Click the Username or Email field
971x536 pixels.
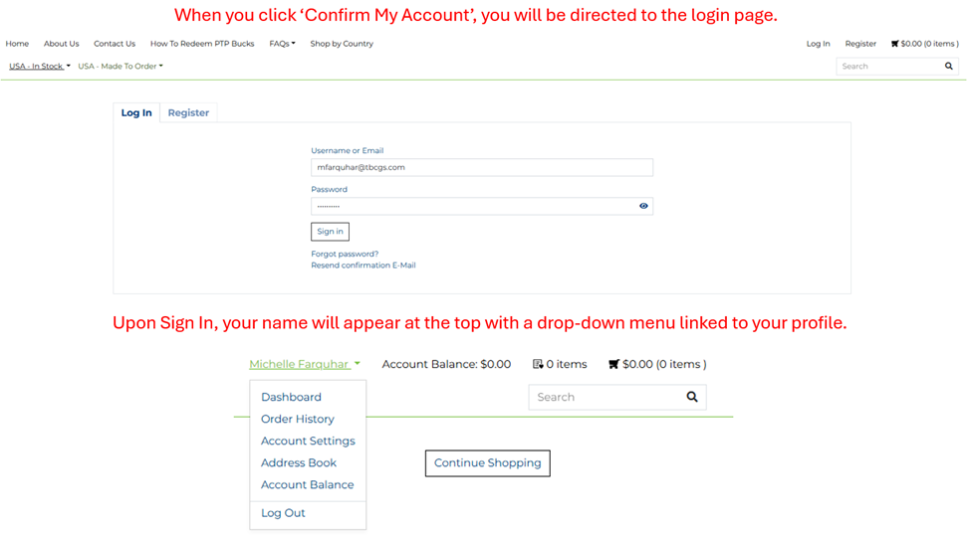481,168
